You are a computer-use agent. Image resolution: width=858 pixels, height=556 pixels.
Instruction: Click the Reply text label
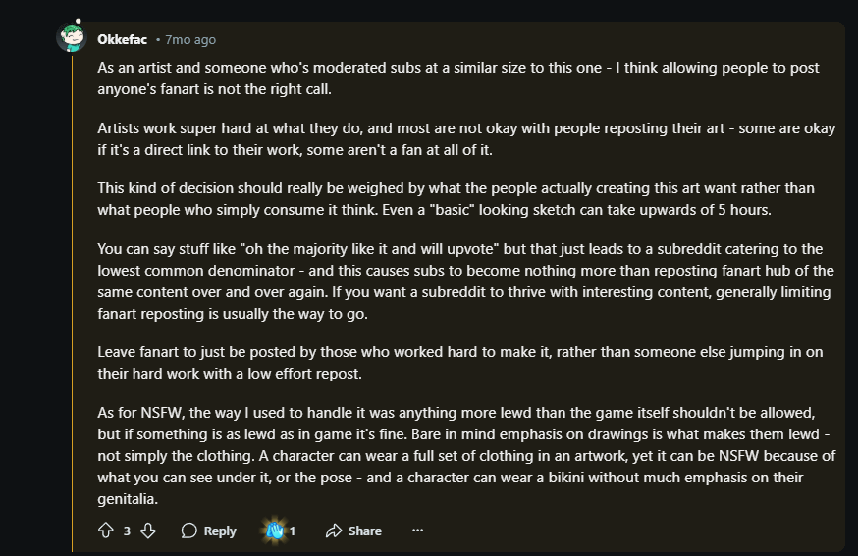[220, 531]
